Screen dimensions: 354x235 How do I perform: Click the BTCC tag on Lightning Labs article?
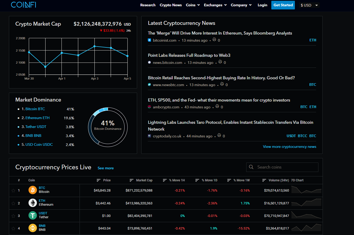(302, 136)
